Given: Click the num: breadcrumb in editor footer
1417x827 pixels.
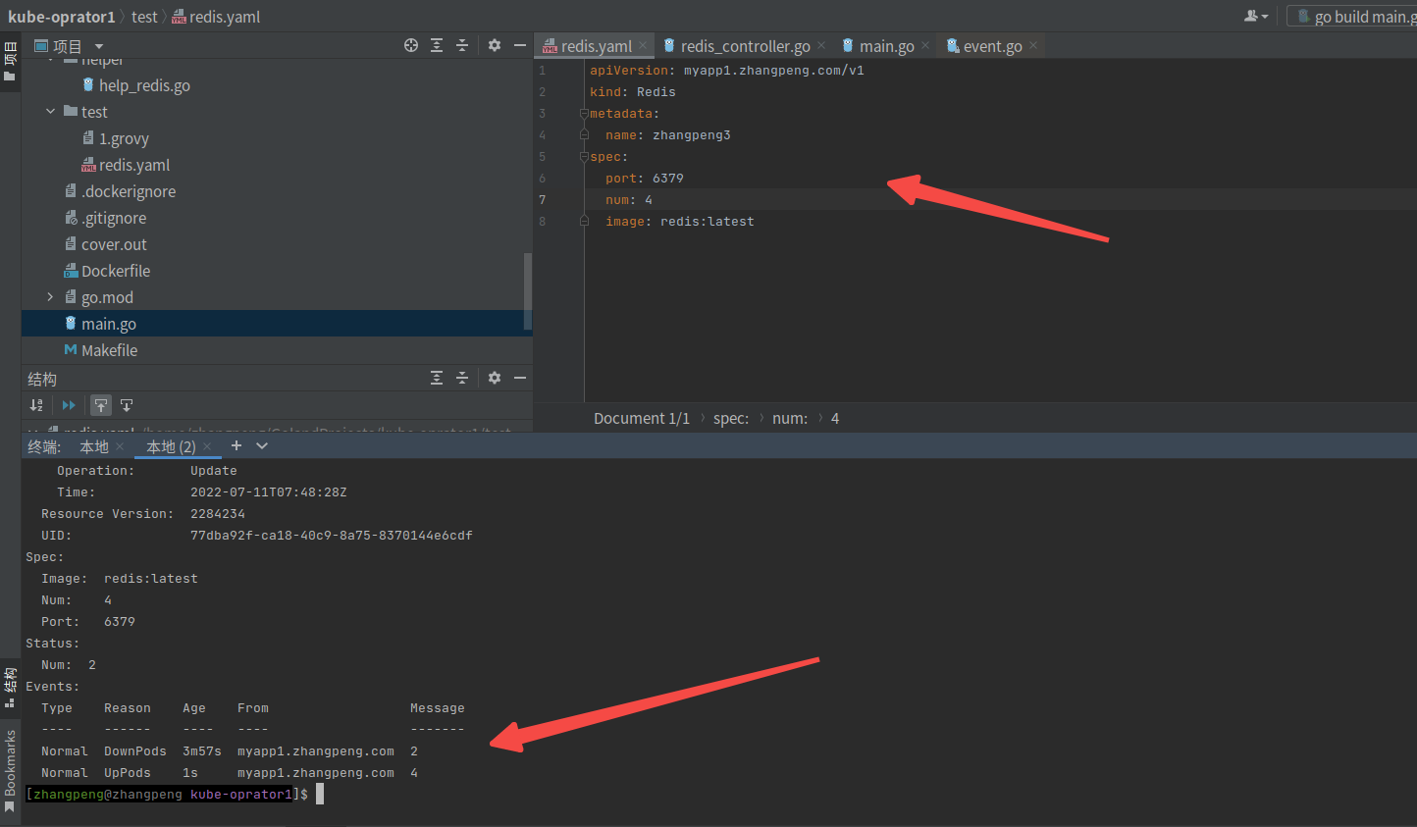Looking at the screenshot, I should point(790,418).
